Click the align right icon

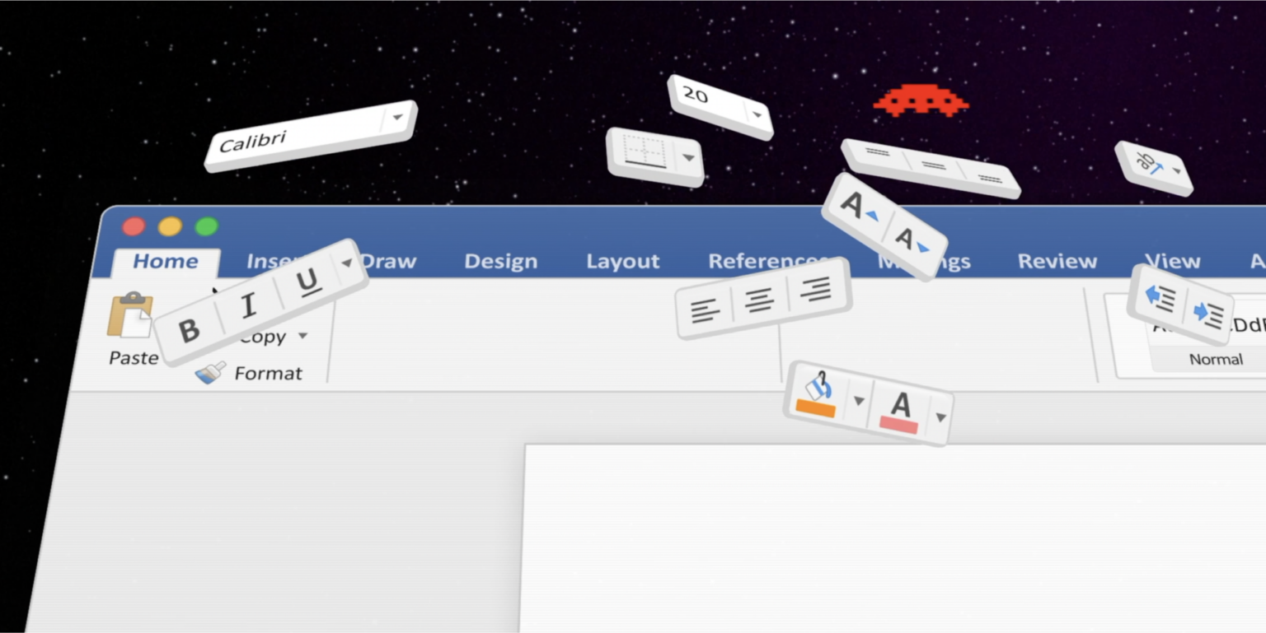(815, 290)
